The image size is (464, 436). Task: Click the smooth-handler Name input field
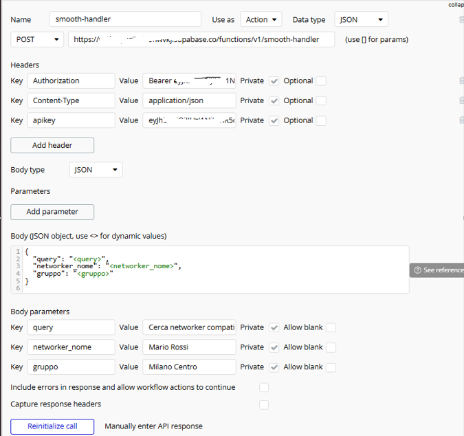125,20
